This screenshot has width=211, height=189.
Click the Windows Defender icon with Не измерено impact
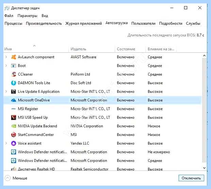(x=14, y=152)
